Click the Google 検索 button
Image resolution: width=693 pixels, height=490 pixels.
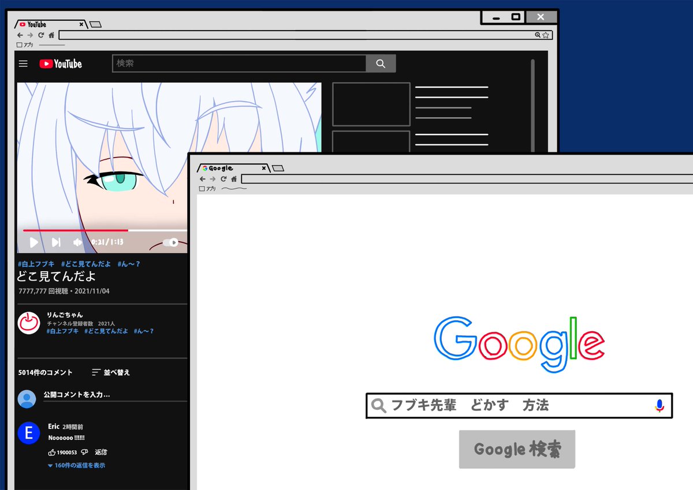517,449
